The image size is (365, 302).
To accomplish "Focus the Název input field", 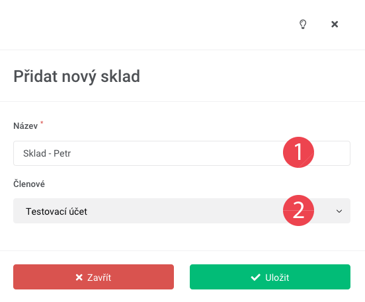I will 182,153.
